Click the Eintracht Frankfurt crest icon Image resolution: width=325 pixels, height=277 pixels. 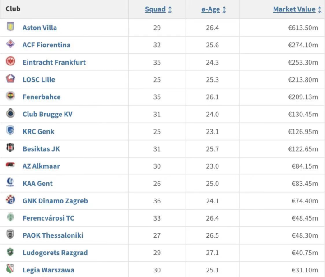click(10, 61)
